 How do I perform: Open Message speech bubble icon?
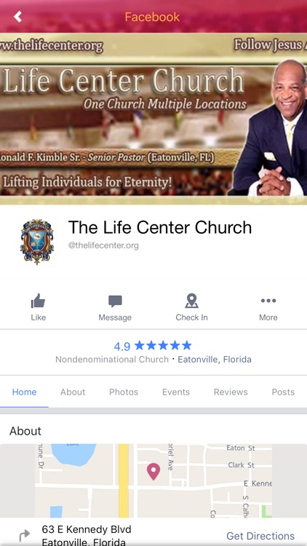tap(115, 301)
